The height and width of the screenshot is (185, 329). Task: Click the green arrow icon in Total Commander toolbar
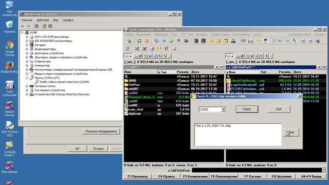coord(139,41)
